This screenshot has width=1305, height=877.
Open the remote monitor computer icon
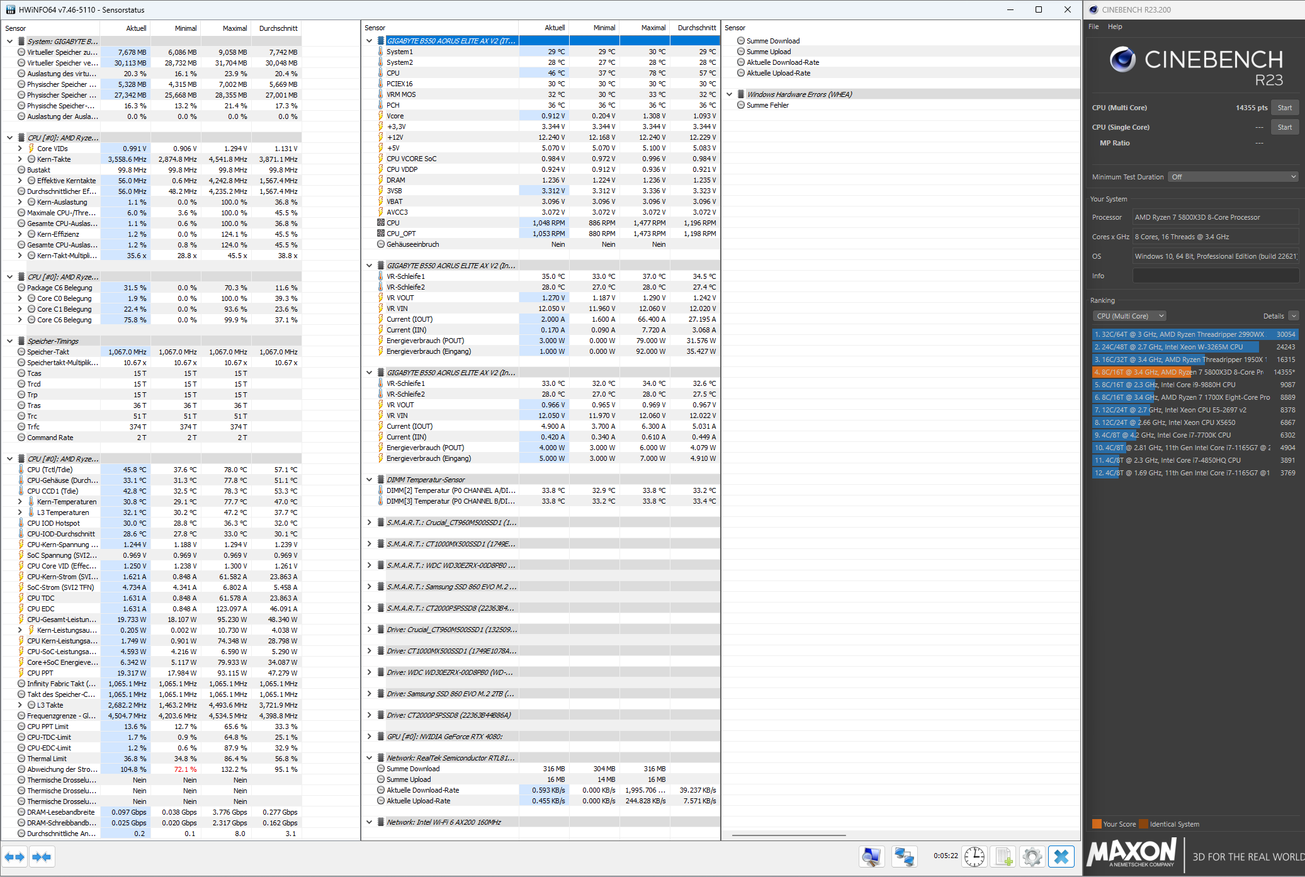872,857
